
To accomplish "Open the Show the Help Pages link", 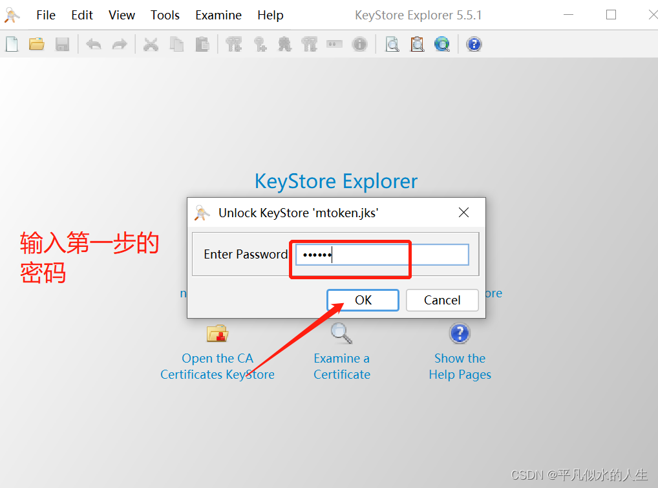I will (460, 366).
